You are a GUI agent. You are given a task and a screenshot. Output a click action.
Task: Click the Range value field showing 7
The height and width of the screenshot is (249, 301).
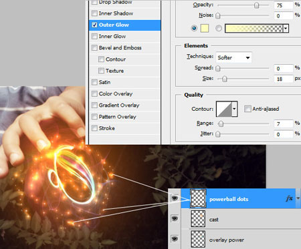coord(284,123)
